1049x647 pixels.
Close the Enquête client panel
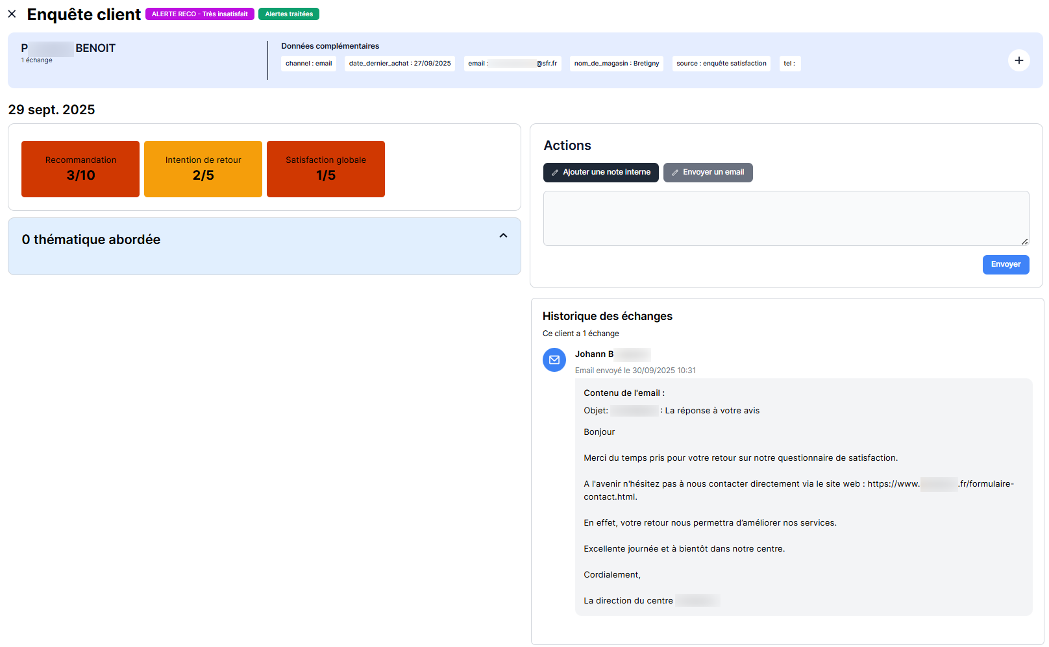(12, 14)
